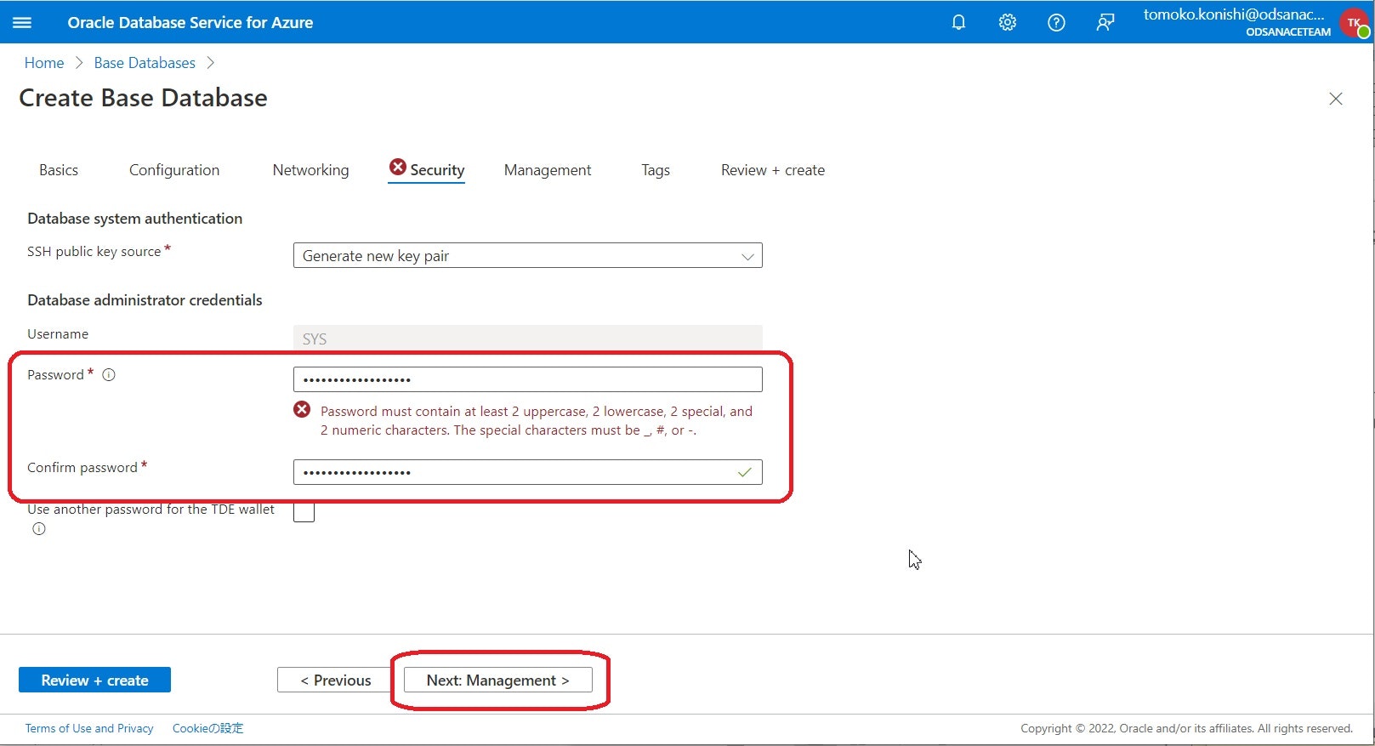Image resolution: width=1375 pixels, height=746 pixels.
Task: Click the chevron after Base Databases breadcrumb
Action: (x=211, y=63)
